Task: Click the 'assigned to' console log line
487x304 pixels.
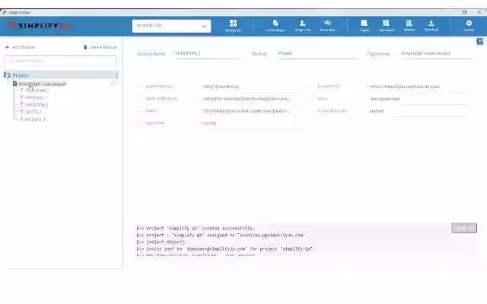Action: click(x=221, y=235)
